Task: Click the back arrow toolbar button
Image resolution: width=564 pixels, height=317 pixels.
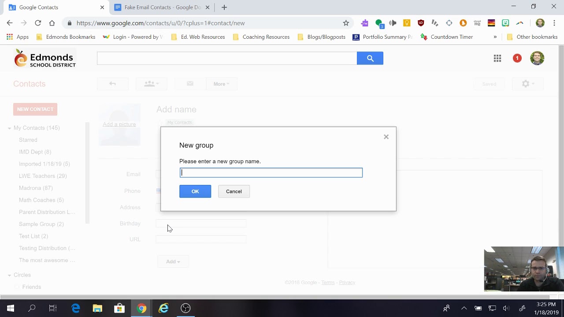Action: (112, 84)
